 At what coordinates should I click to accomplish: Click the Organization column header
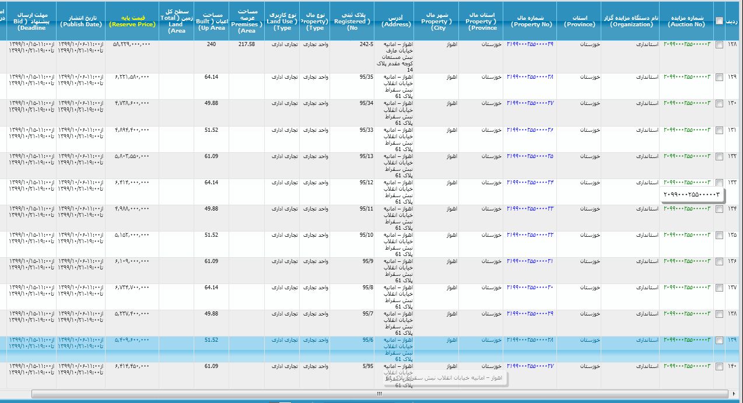click(x=630, y=22)
